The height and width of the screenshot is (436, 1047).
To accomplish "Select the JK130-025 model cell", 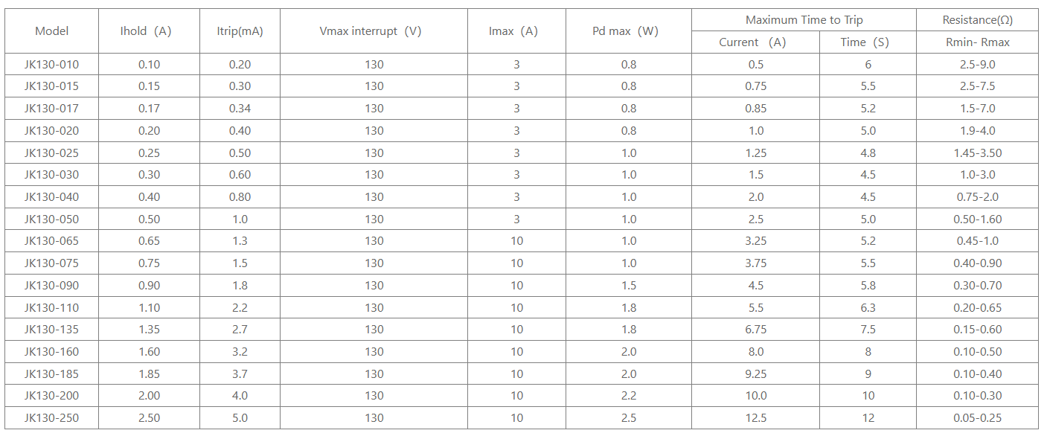I will (x=51, y=153).
